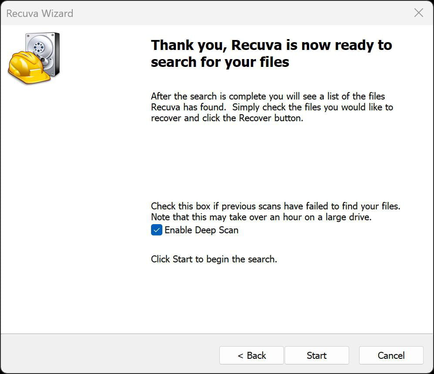This screenshot has width=434, height=374.
Task: Click the 'Simply check the files' sentence
Action: (x=313, y=107)
